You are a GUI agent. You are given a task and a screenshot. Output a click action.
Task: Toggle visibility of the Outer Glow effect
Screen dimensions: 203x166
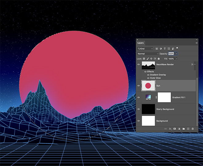(x=148, y=78)
